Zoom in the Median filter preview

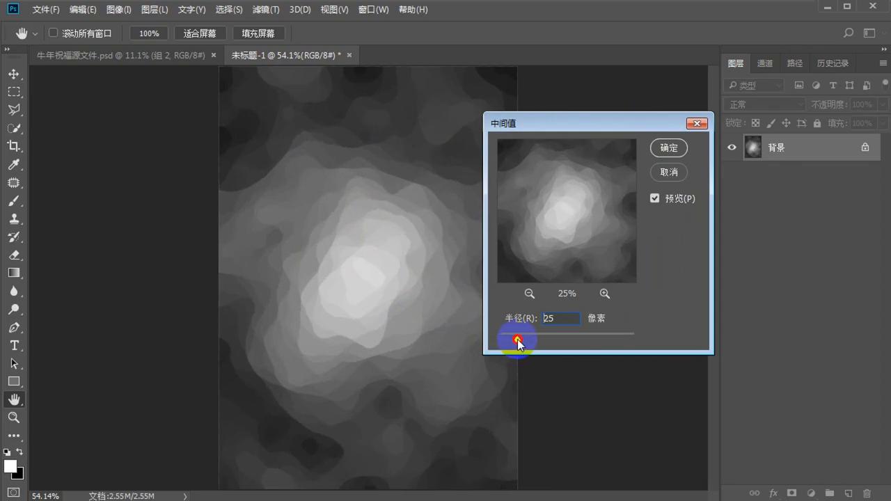pos(604,294)
